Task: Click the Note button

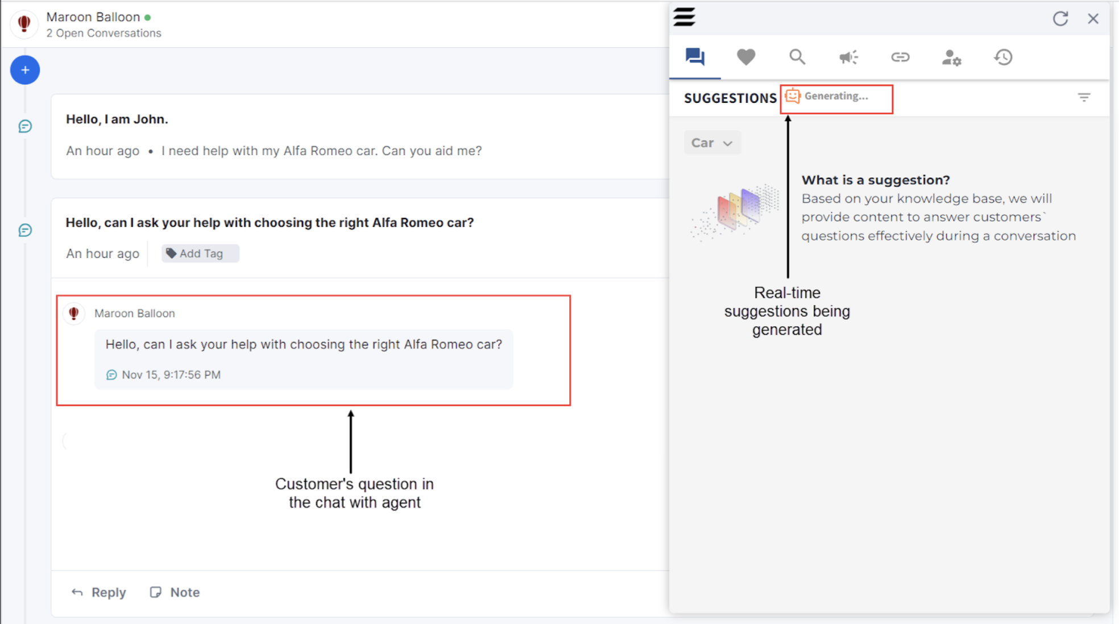Action: [x=175, y=592]
